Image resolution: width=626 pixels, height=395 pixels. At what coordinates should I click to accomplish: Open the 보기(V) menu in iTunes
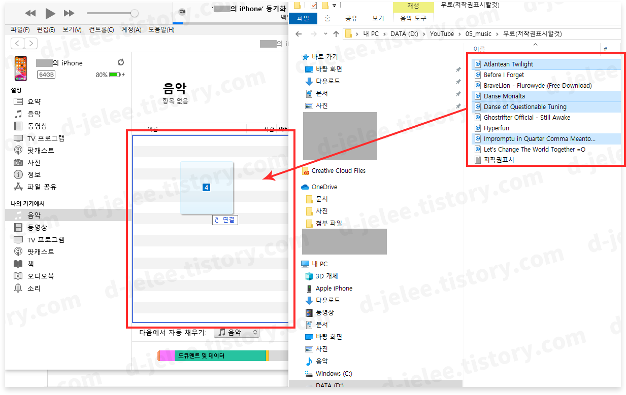(72, 30)
